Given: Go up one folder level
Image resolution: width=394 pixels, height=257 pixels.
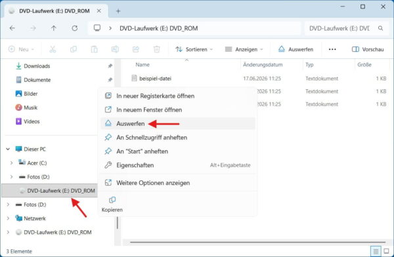Looking at the screenshot, I should click(x=54, y=28).
